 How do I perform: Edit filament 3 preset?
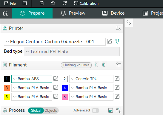pos(56,87)
